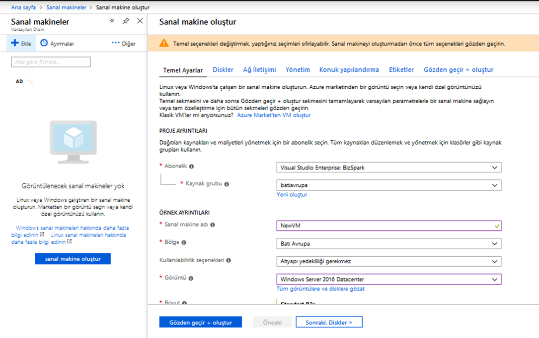Viewport: 539px width, 338px height.
Task: Show info for Görüntü field
Action: pyautogui.click(x=191, y=279)
